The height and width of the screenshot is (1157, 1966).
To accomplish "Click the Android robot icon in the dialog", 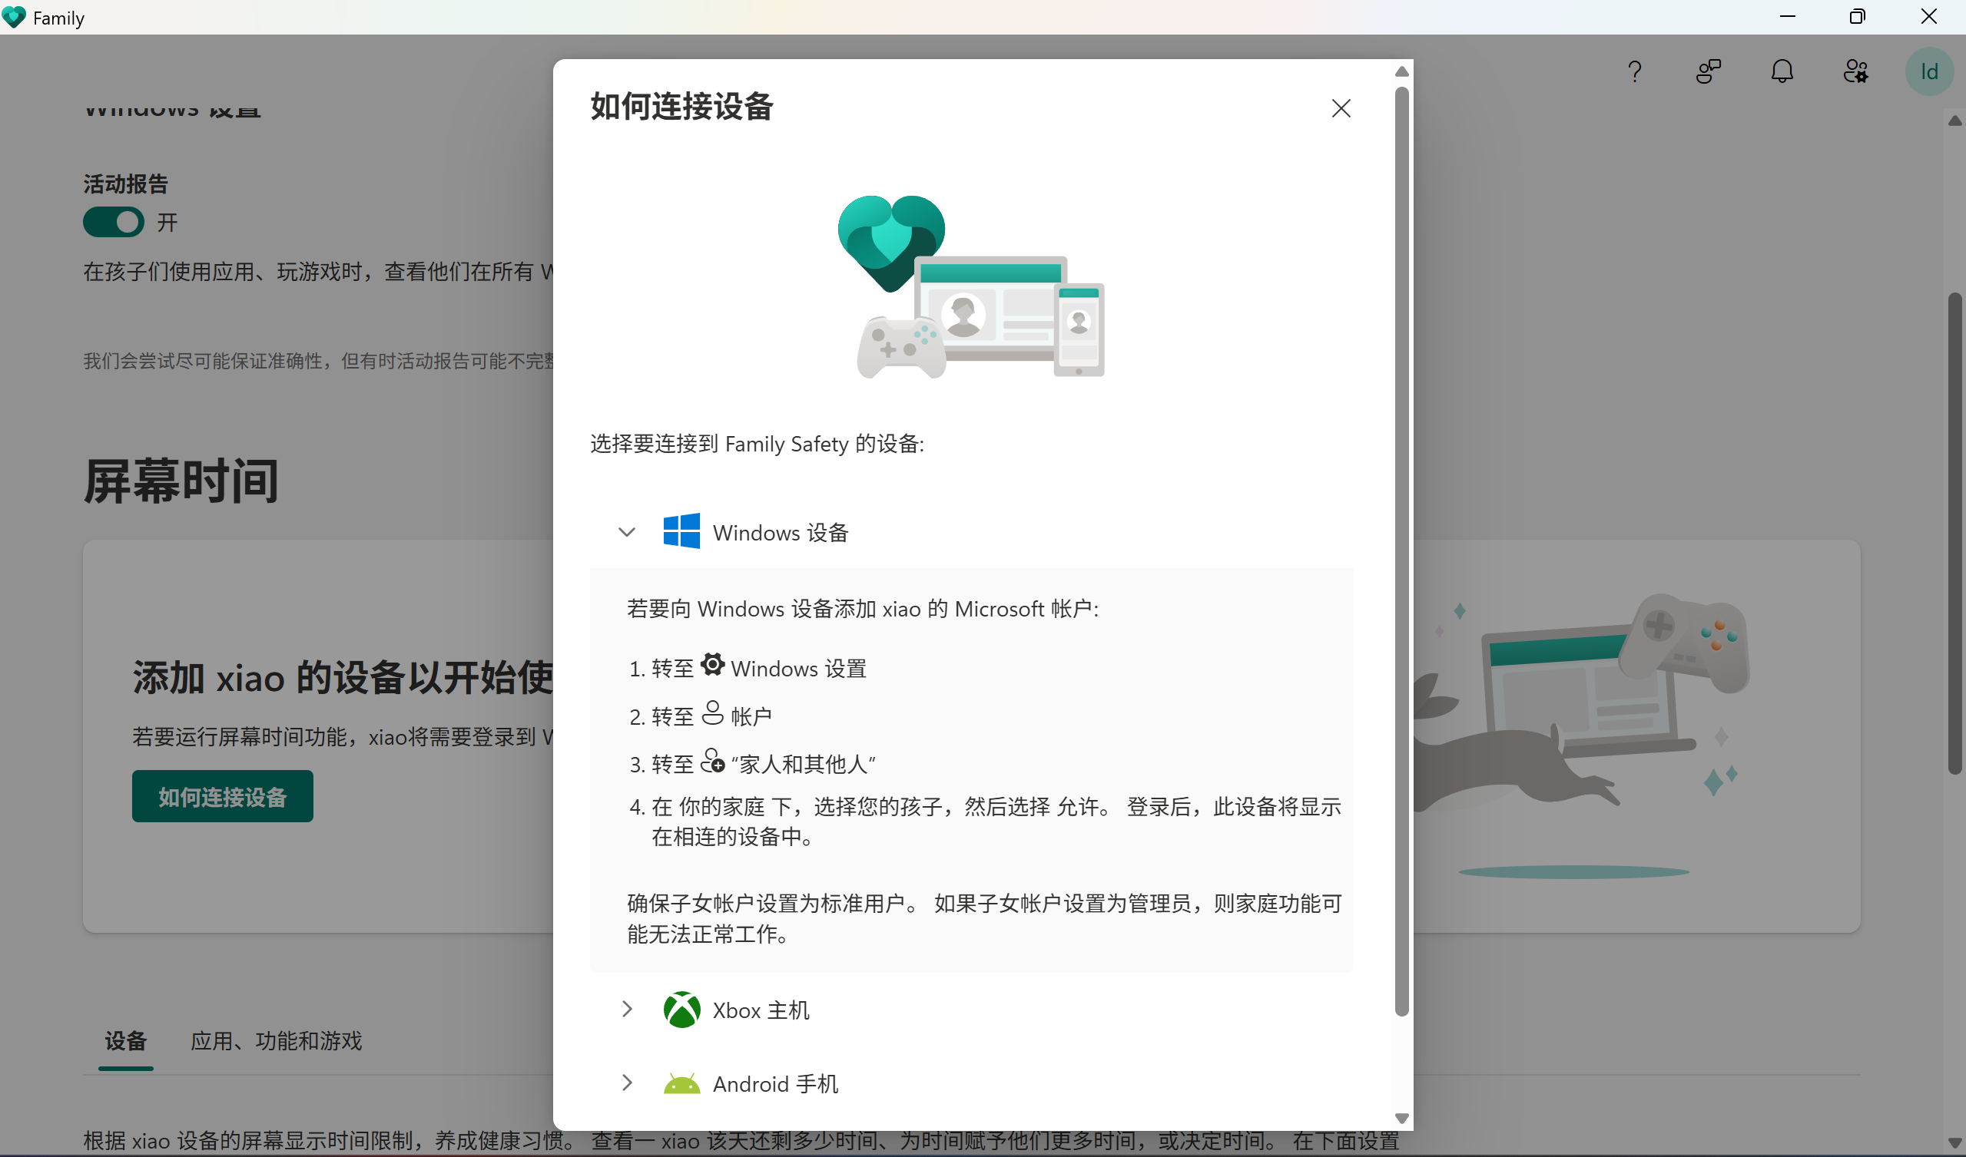I will (681, 1083).
